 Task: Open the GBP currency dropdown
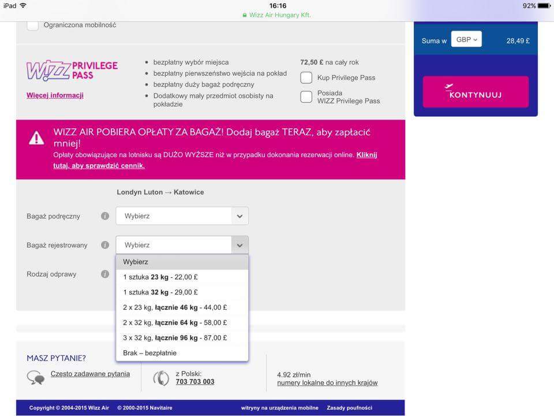[x=466, y=40]
